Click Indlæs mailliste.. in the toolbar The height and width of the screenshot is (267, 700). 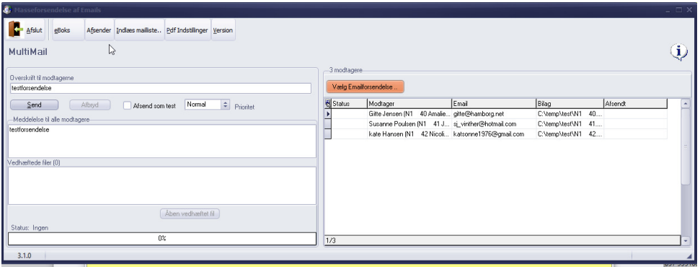click(139, 30)
